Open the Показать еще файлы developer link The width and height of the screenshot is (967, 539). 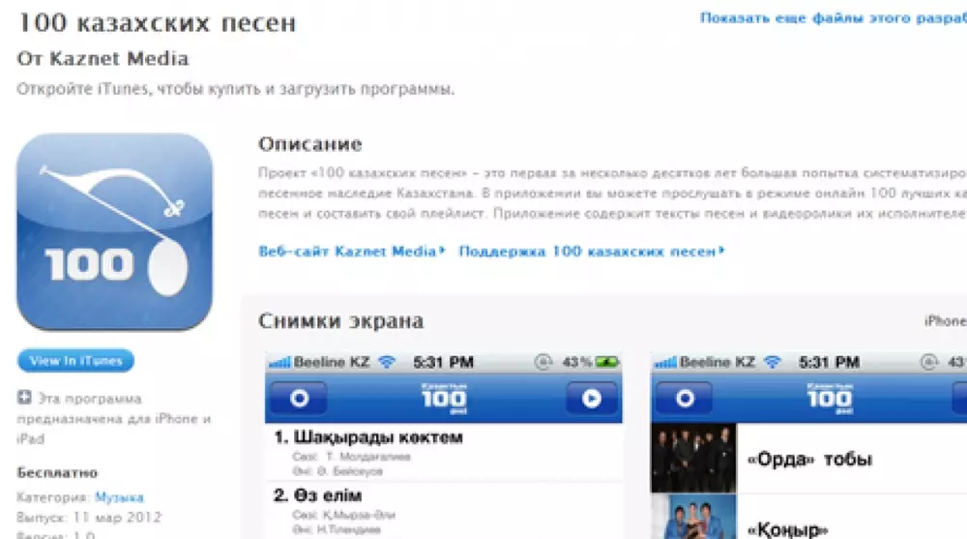(x=832, y=18)
